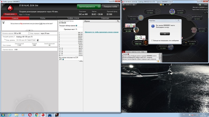Open the chat emoji smiley selector
Screen dimensions: 209x117
click(x=159, y=61)
